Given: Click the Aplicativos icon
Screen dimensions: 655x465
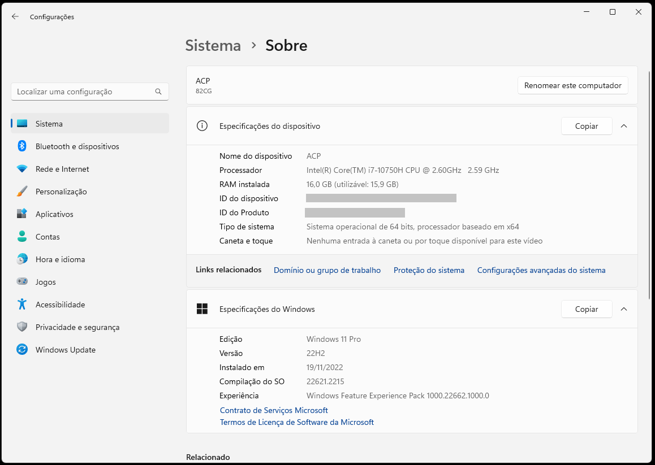Looking at the screenshot, I should click(22, 214).
